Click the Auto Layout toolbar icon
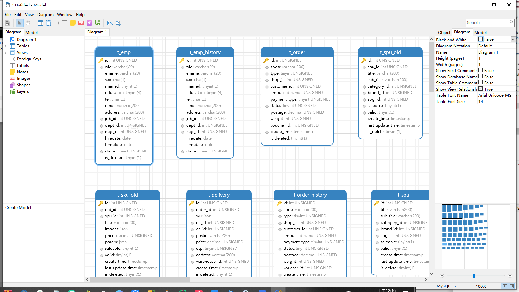The width and height of the screenshot is (519, 292). pos(110,23)
